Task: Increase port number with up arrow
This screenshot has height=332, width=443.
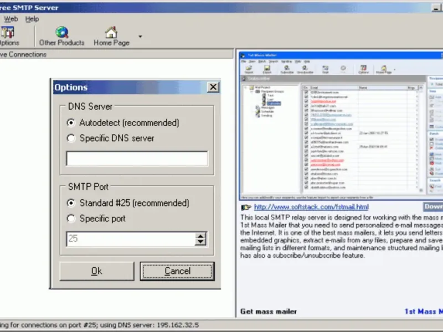Action: tap(200, 236)
